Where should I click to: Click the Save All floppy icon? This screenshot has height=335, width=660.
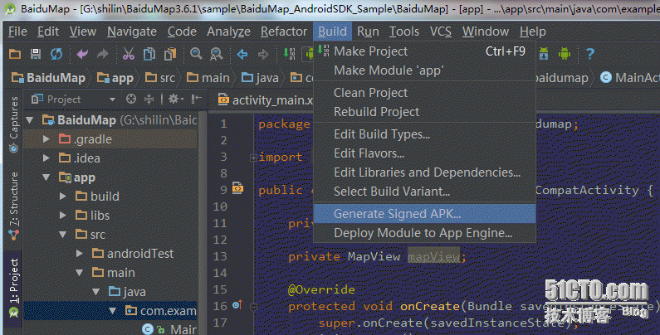pyautogui.click(x=36, y=54)
